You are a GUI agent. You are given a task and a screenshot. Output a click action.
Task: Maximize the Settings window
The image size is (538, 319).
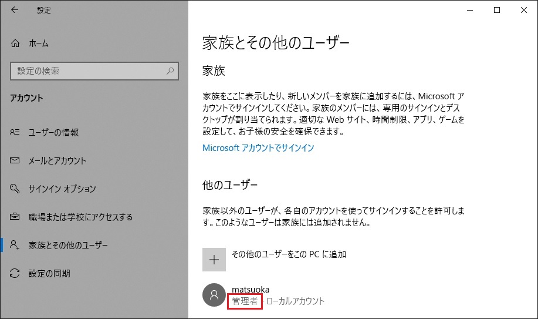tap(497, 10)
